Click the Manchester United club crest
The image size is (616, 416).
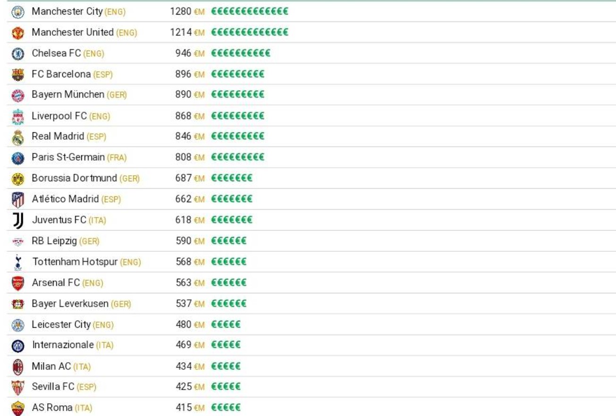click(x=17, y=33)
